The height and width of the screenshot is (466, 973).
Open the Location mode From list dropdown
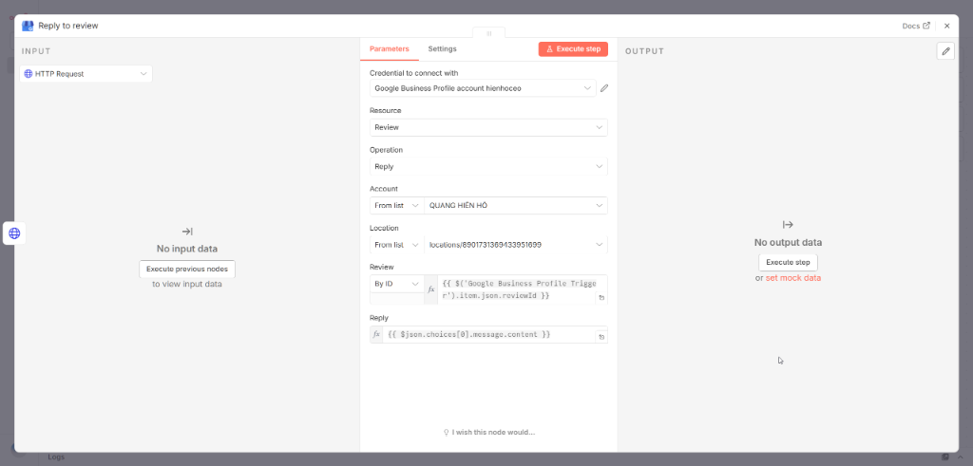click(x=396, y=245)
